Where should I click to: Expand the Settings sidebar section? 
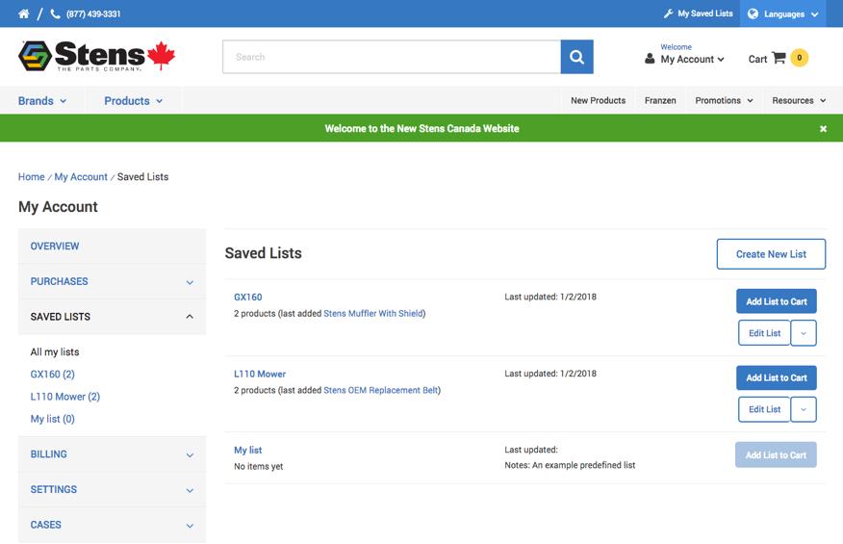point(112,490)
